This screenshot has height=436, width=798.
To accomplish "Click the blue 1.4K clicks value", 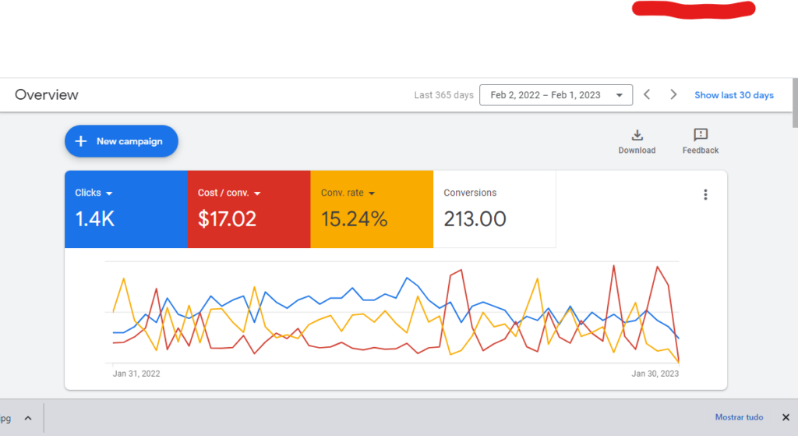I will pyautogui.click(x=95, y=219).
